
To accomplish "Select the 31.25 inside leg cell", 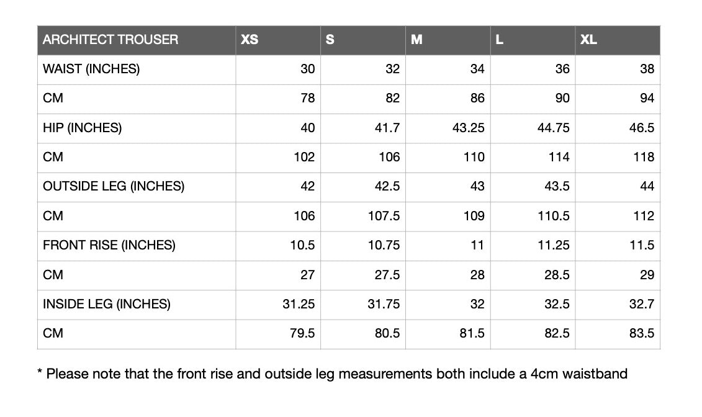I will tap(278, 305).
